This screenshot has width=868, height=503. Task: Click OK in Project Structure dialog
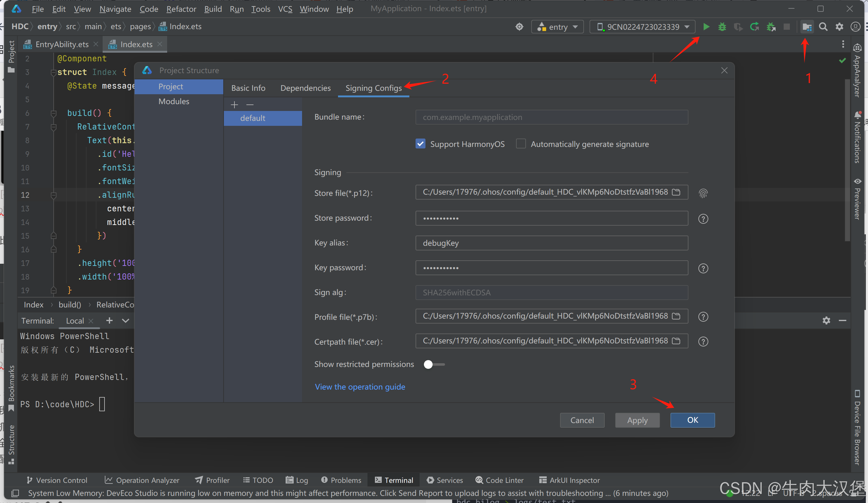click(692, 420)
